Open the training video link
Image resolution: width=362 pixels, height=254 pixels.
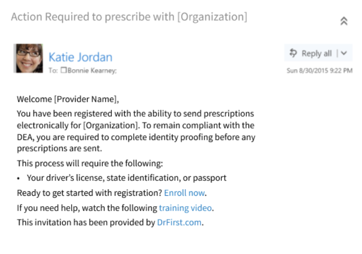point(185,208)
